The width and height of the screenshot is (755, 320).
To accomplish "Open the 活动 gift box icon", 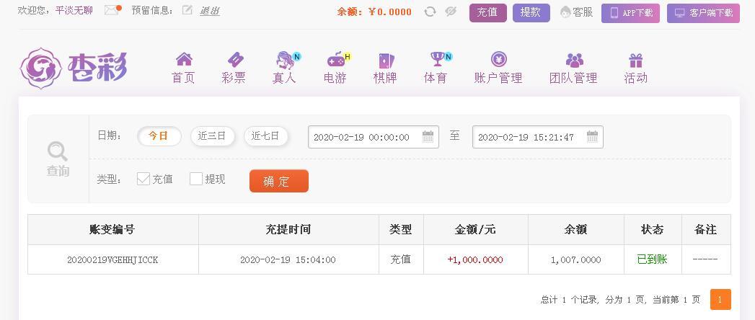I will (635, 60).
